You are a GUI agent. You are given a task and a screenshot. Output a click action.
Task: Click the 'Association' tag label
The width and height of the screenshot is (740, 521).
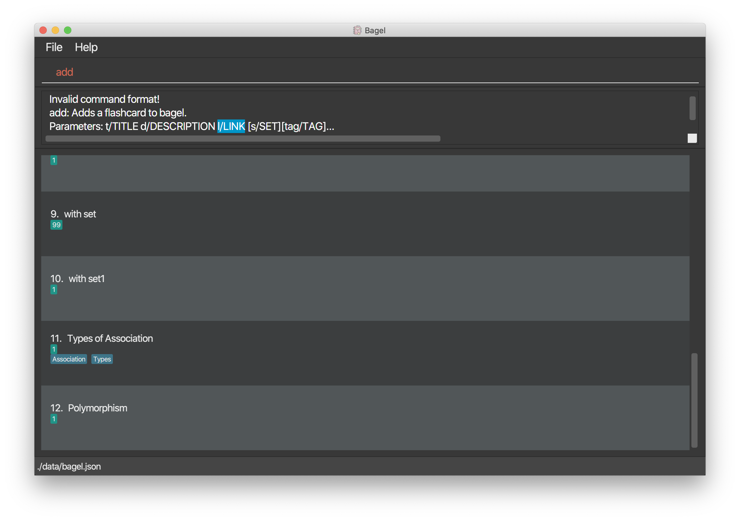pyautogui.click(x=69, y=359)
